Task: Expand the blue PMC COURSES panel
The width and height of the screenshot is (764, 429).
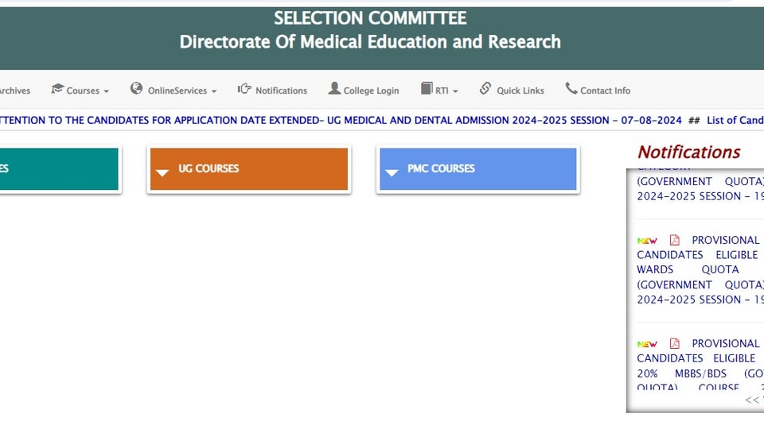Action: tap(478, 168)
